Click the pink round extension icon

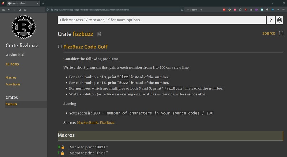235,10
